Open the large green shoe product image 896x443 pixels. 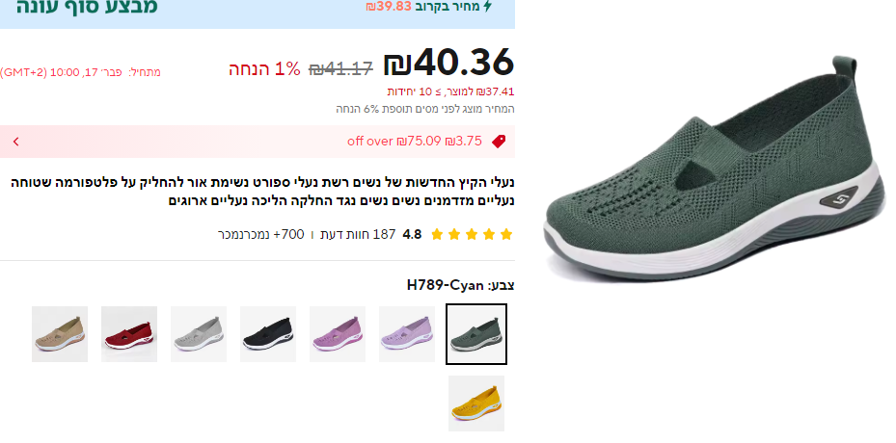(x=714, y=169)
